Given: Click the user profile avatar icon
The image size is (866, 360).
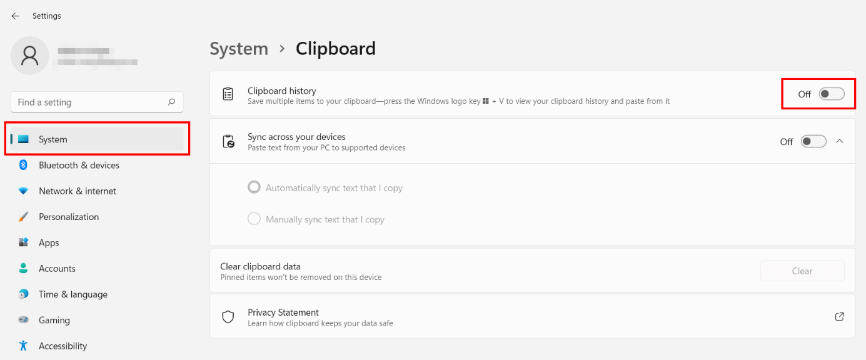Looking at the screenshot, I should pyautogui.click(x=29, y=56).
